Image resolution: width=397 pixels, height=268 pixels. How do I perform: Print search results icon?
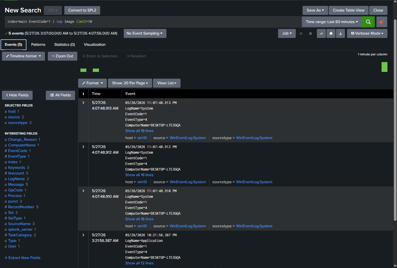point(331,33)
